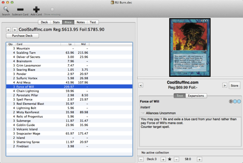Open the Store button for this card
Screen dimensions: 243x163
(x=235, y=85)
